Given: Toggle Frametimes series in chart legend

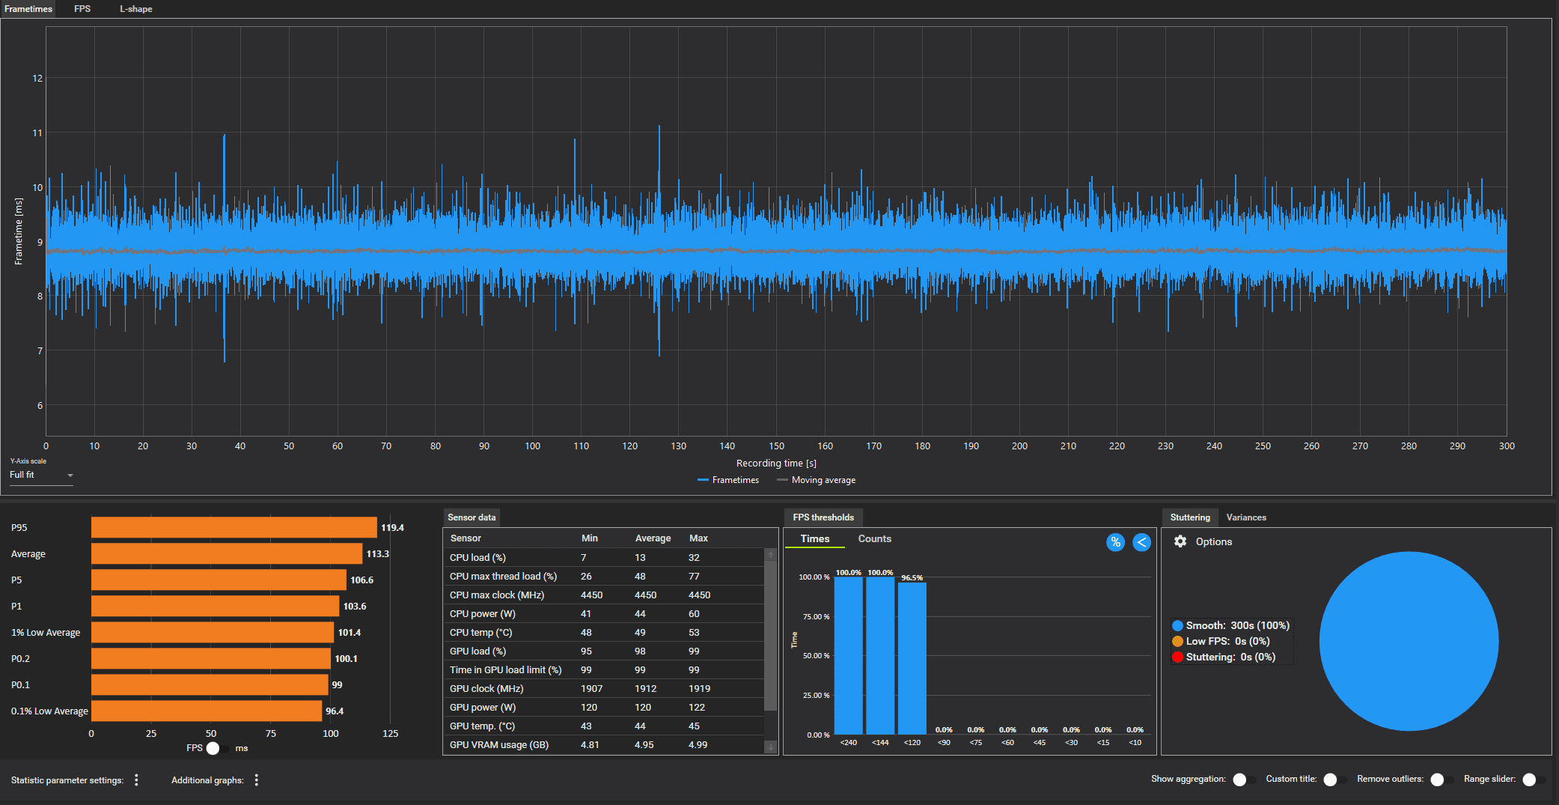Looking at the screenshot, I should pos(728,480).
